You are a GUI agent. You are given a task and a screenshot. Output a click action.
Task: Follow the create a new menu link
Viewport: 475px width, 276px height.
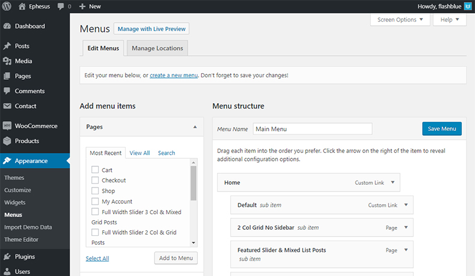click(174, 75)
